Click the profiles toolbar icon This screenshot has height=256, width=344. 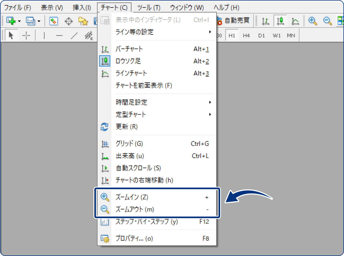coord(30,21)
